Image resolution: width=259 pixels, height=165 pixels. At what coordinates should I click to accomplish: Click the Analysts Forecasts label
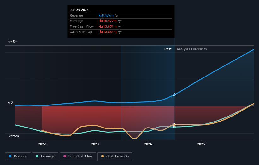(x=191, y=49)
